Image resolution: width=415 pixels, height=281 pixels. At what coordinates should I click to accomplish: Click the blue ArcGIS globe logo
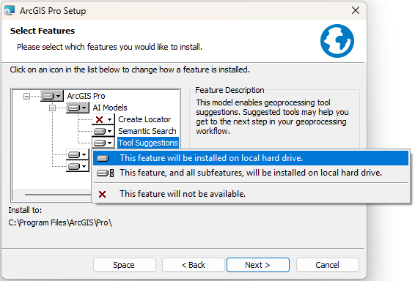pyautogui.click(x=337, y=41)
